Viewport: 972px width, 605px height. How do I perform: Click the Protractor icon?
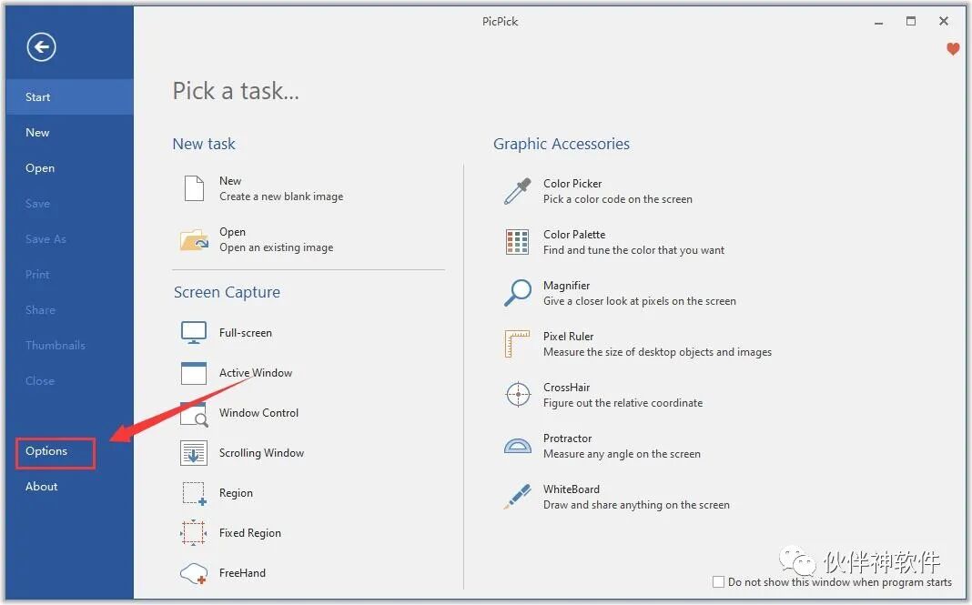point(518,447)
